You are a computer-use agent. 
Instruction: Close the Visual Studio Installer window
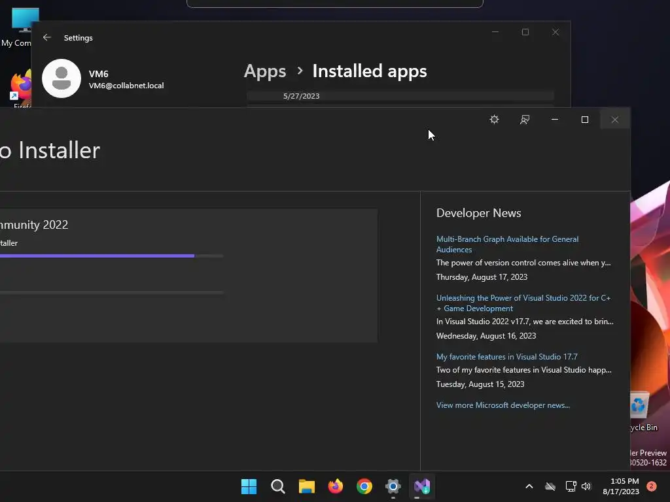click(615, 120)
